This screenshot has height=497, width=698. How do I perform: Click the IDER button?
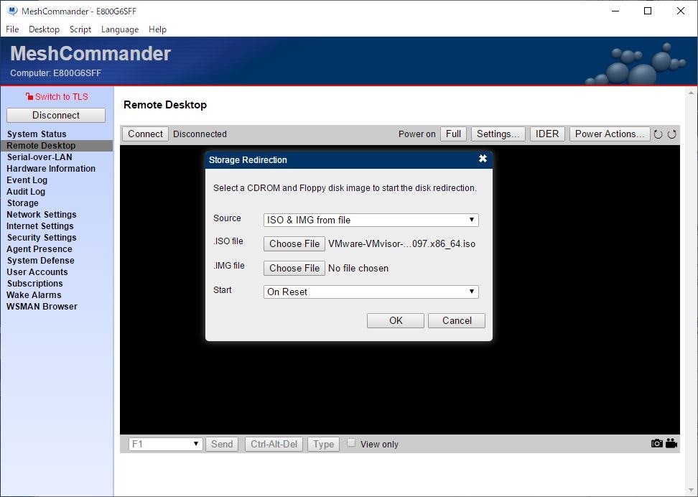point(547,134)
